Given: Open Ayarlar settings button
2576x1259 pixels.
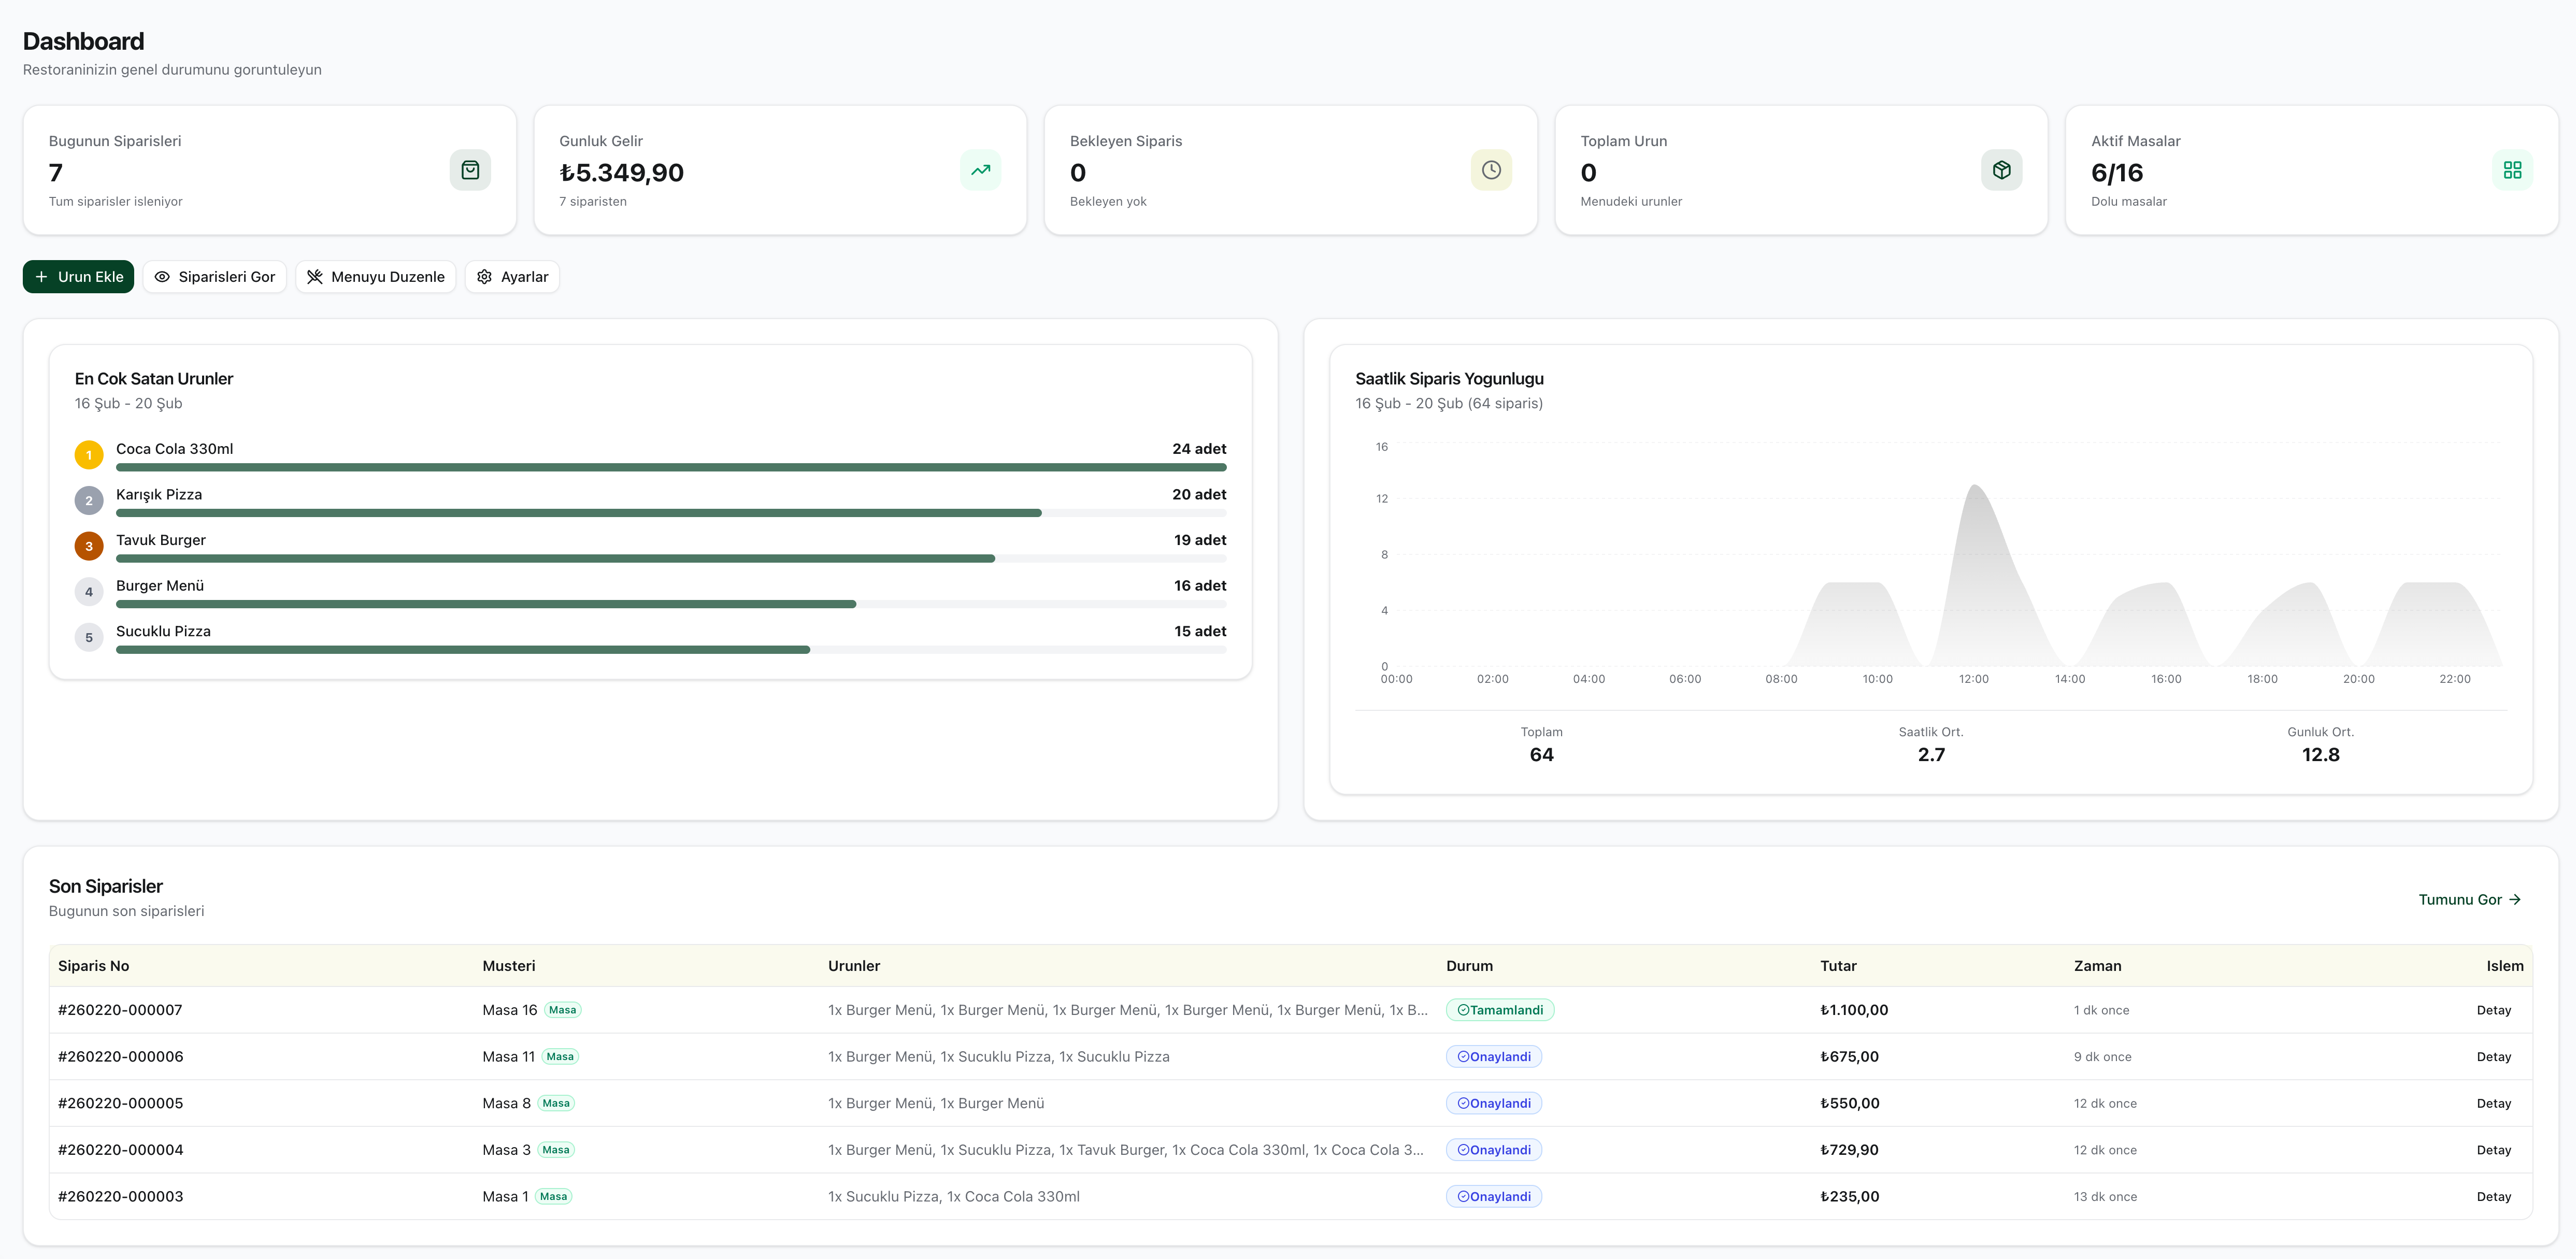Looking at the screenshot, I should (x=512, y=277).
